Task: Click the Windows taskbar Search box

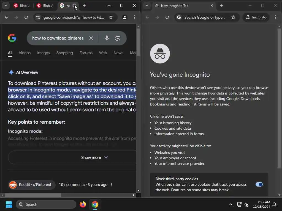Action: tap(46, 204)
